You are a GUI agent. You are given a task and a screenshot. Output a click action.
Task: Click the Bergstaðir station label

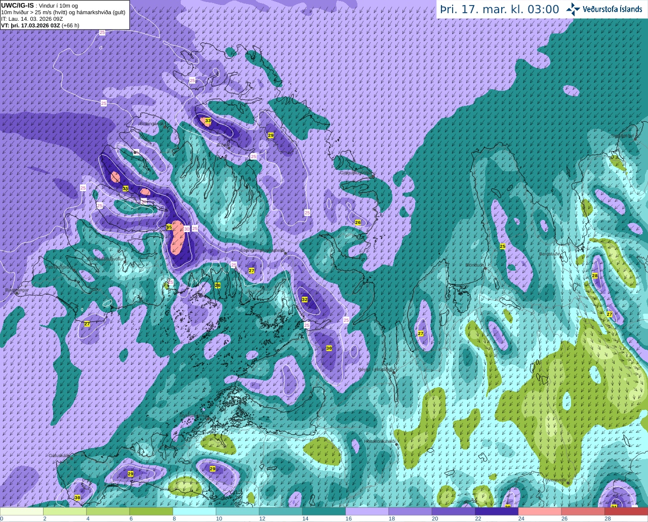pos(550,254)
